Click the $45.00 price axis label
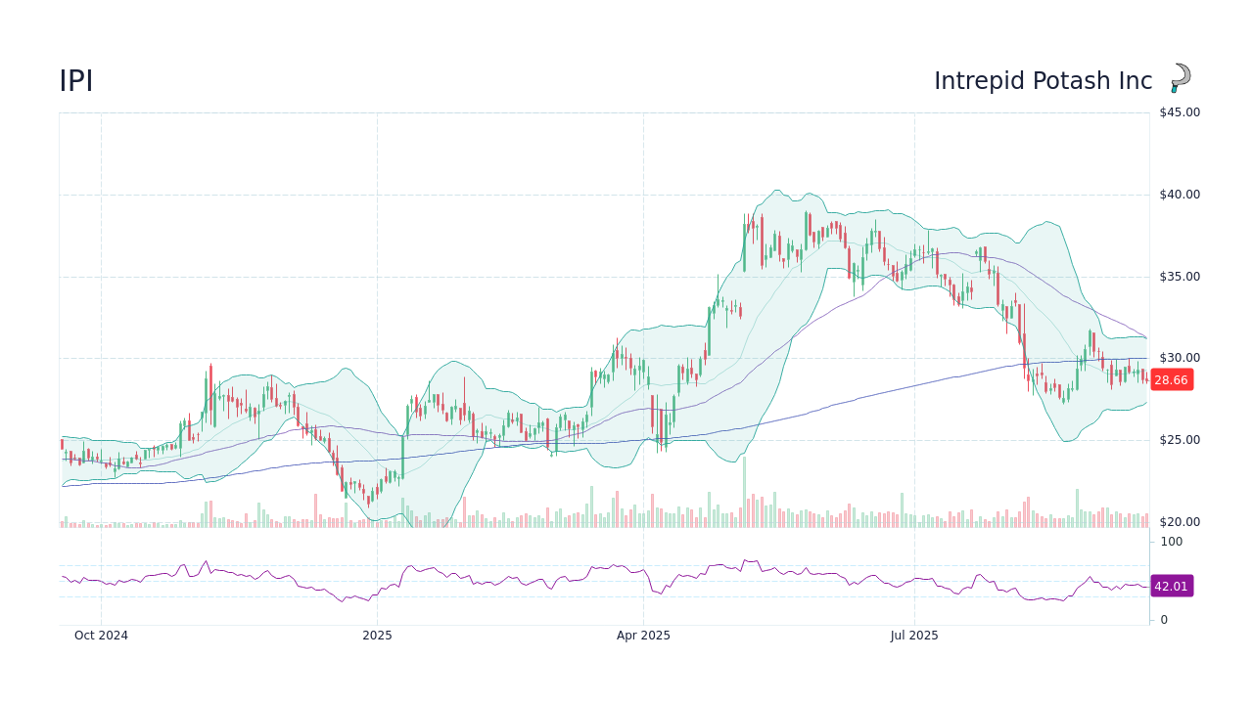This screenshot has width=1253, height=704. pyautogui.click(x=1178, y=111)
